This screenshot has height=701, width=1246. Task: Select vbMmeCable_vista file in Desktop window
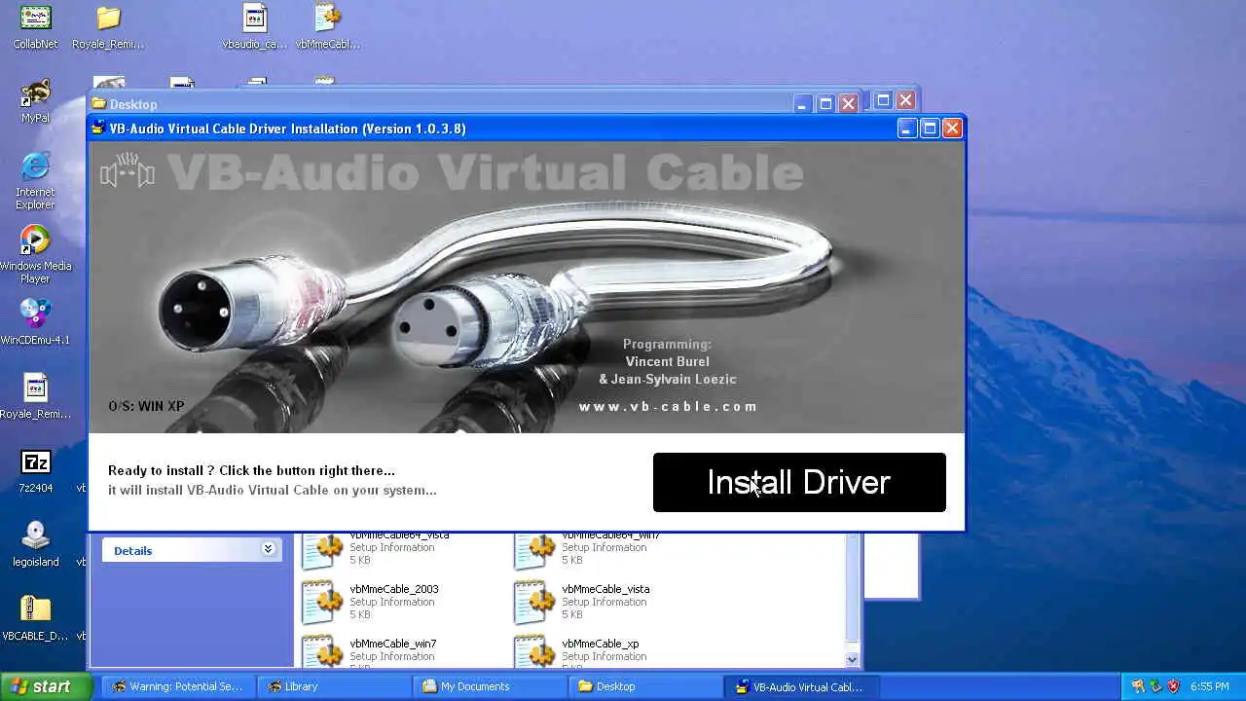point(582,602)
